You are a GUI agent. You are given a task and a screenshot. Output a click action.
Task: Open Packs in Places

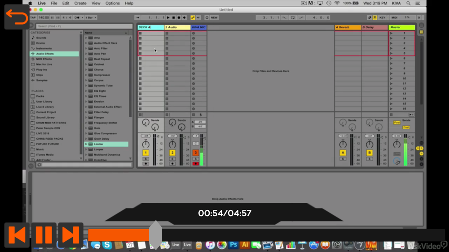(x=40, y=96)
